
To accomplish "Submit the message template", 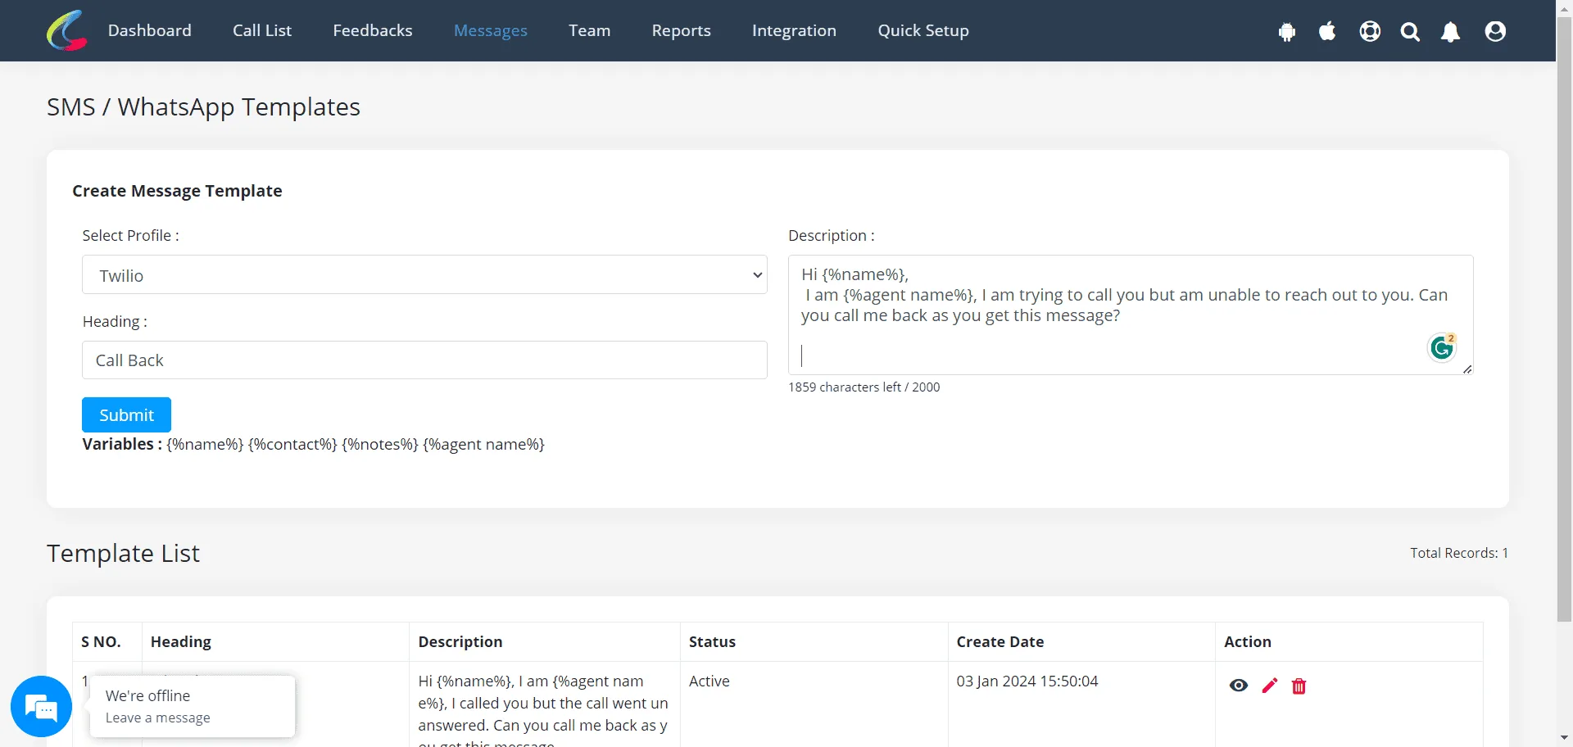I will tap(126, 414).
